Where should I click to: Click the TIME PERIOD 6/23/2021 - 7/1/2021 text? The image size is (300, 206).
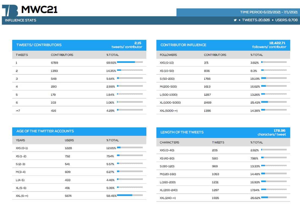[269, 12]
